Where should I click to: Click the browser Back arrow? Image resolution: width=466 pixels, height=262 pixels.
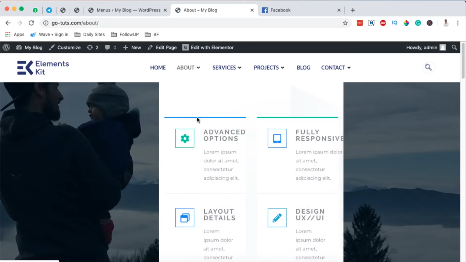tap(8, 23)
